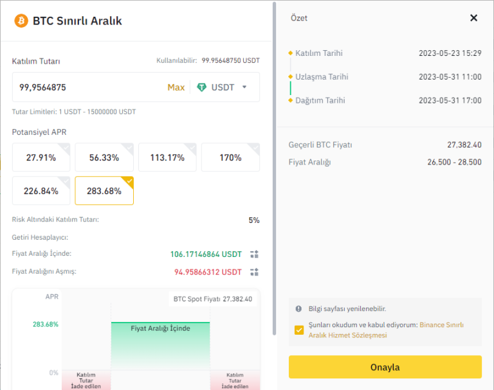Select the 27.91% APR option
This screenshot has height=390, width=494.
pos(41,157)
